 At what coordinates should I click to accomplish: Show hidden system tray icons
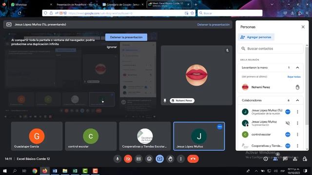tap(256, 171)
